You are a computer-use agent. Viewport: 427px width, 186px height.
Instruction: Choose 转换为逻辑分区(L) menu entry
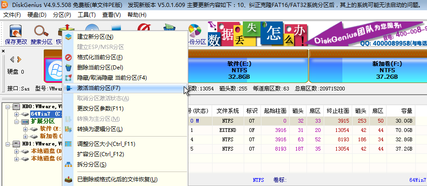[x=125, y=129]
